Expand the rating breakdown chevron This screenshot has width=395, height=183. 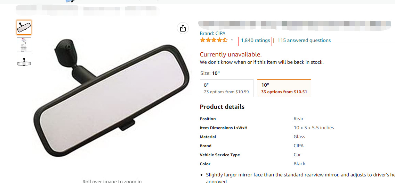click(x=232, y=40)
